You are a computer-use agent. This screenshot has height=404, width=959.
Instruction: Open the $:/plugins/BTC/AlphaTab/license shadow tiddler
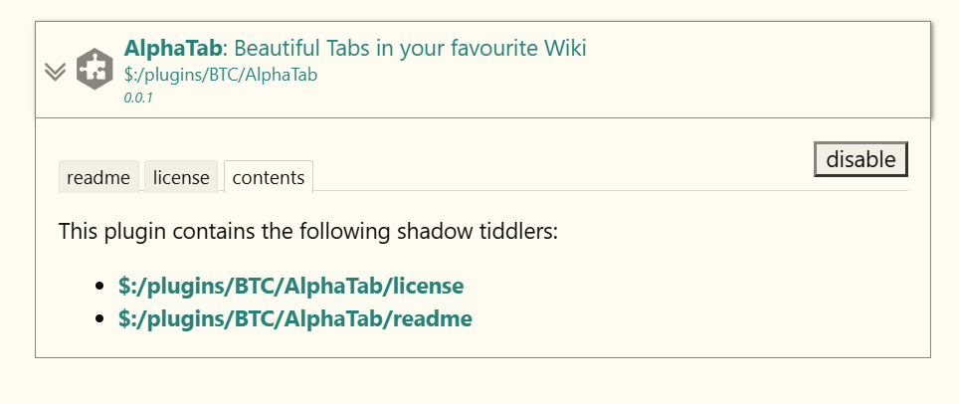click(291, 286)
